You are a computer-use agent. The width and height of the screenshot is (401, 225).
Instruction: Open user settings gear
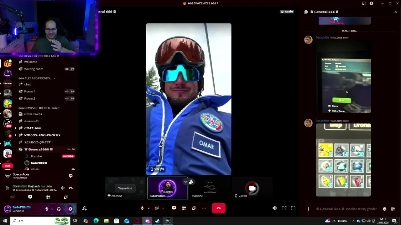pyautogui.click(x=70, y=209)
